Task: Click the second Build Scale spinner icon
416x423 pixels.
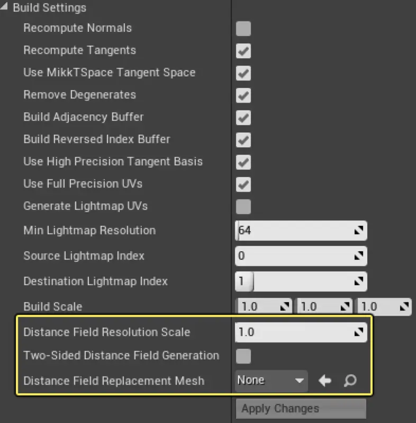Action: (345, 306)
